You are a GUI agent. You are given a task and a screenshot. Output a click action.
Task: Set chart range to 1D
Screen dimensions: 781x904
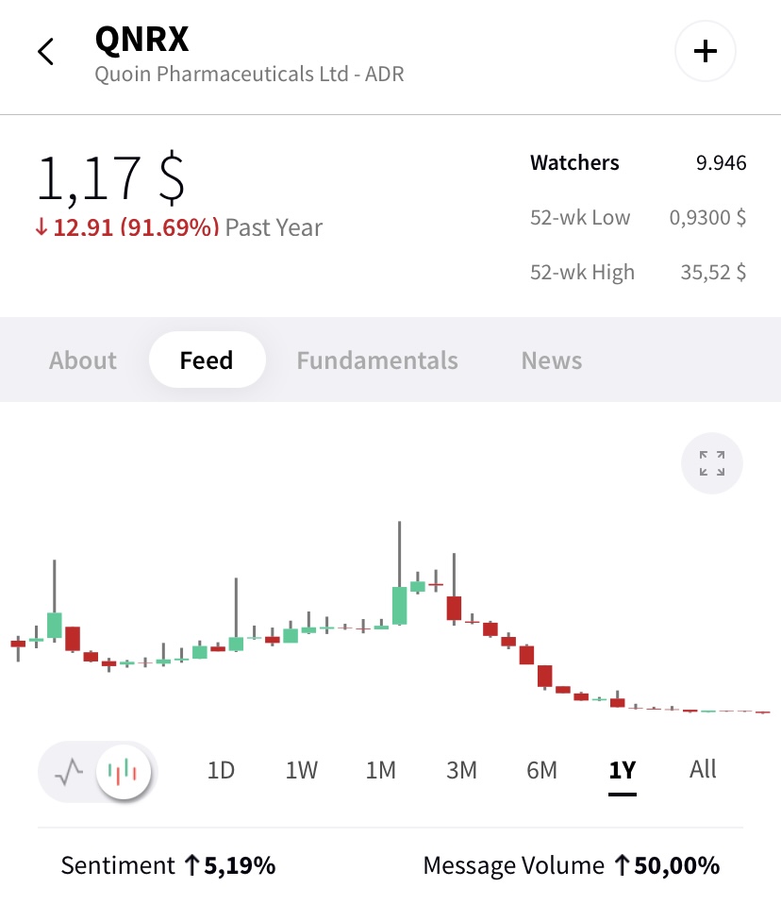coord(221,770)
